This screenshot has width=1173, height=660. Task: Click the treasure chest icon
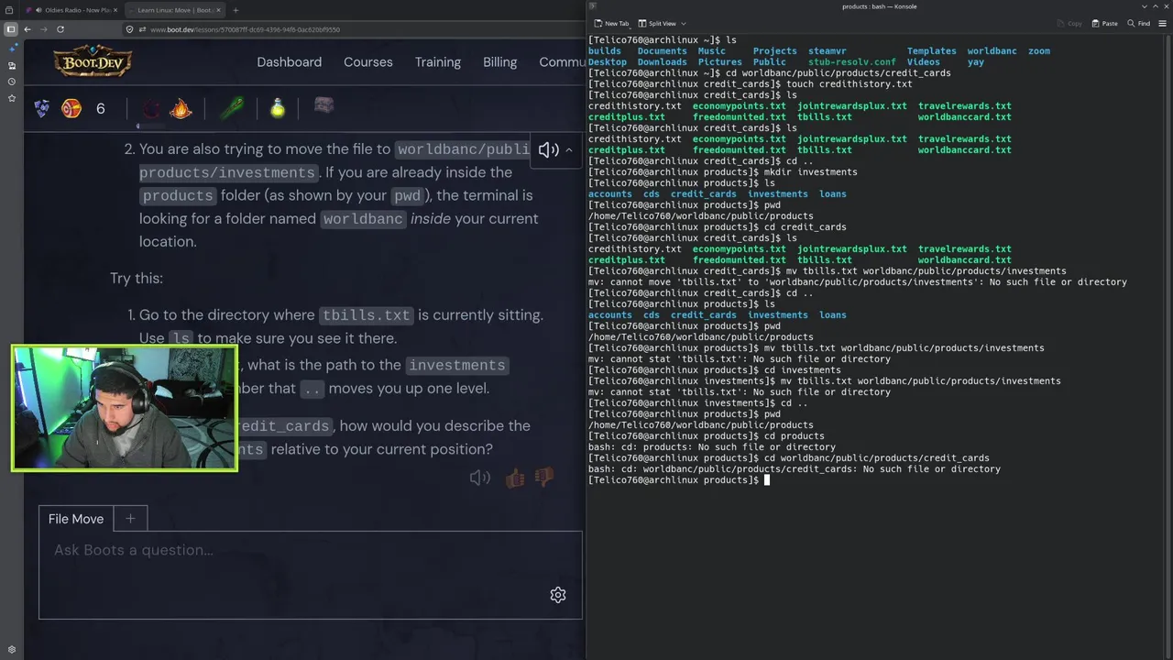323,105
